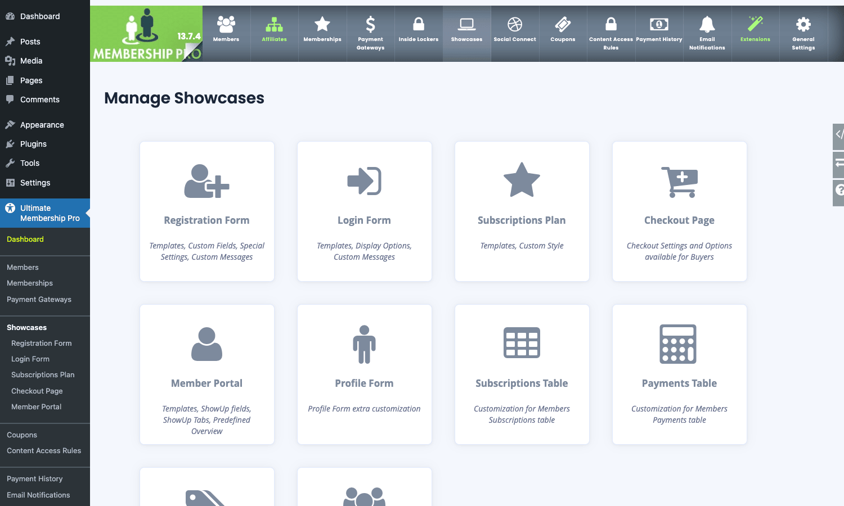The height and width of the screenshot is (506, 844).
Task: Open Payment History sidebar link
Action: (x=35, y=478)
